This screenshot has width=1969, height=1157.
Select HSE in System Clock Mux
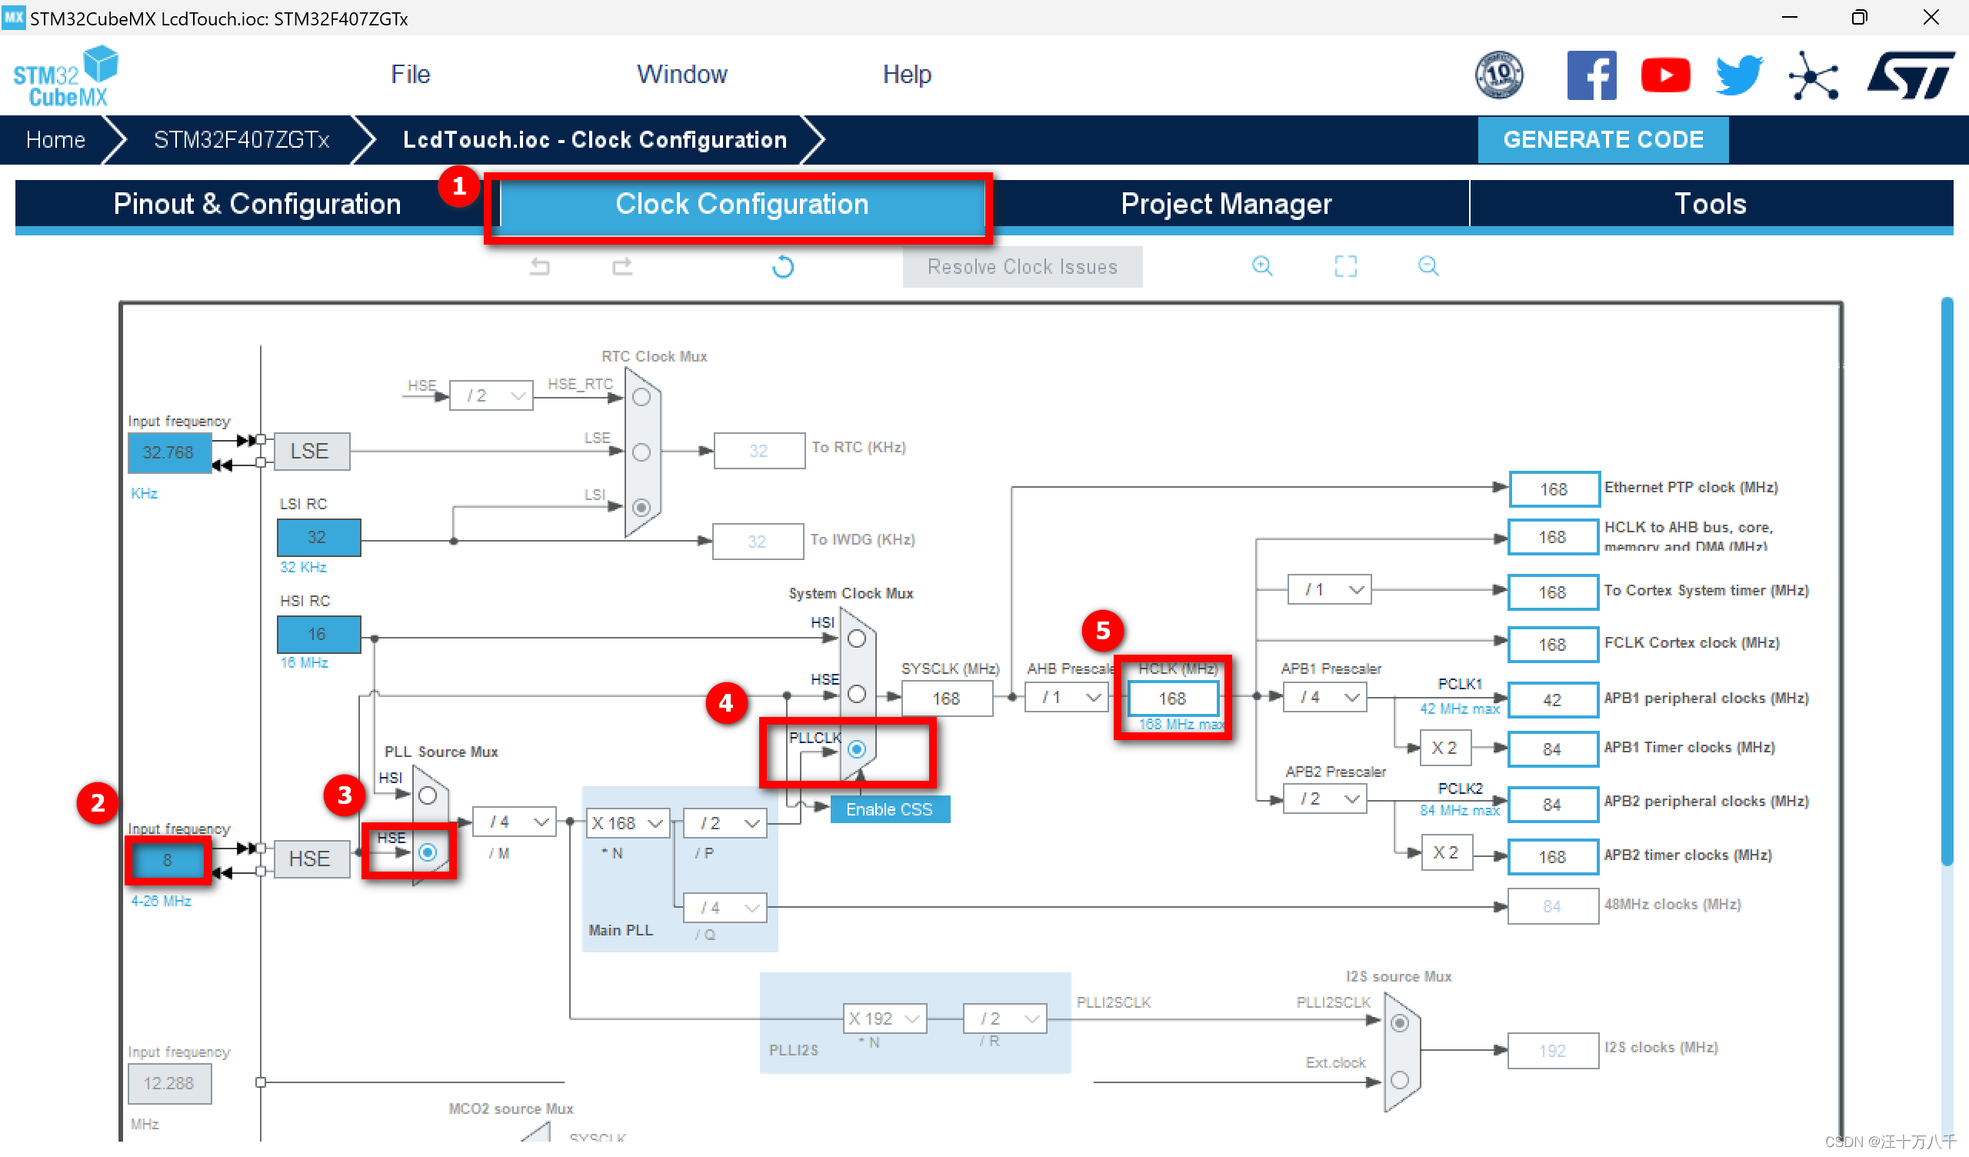[x=857, y=694]
